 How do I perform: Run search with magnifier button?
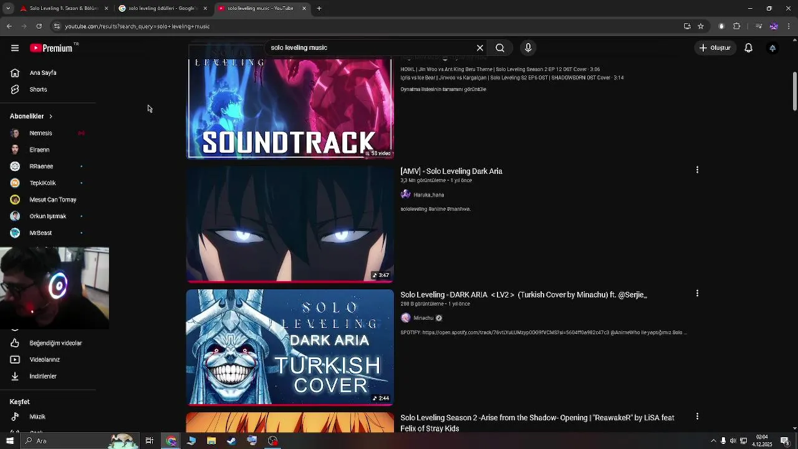pyautogui.click(x=500, y=48)
